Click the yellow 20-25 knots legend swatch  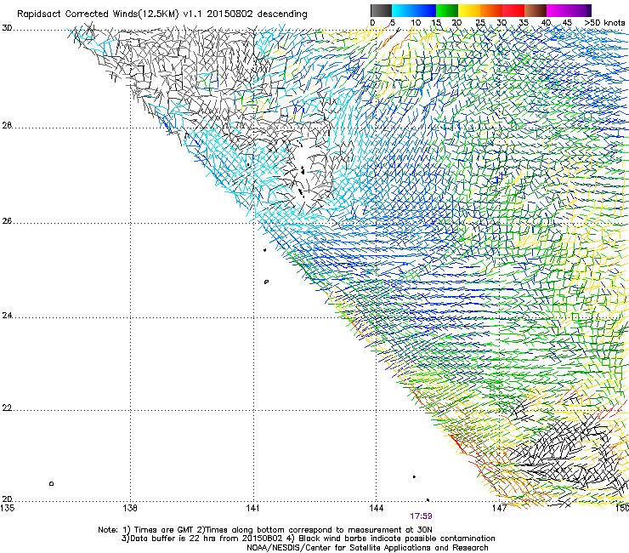point(469,10)
